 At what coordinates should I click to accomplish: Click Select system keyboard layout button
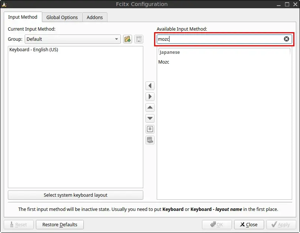point(76,195)
